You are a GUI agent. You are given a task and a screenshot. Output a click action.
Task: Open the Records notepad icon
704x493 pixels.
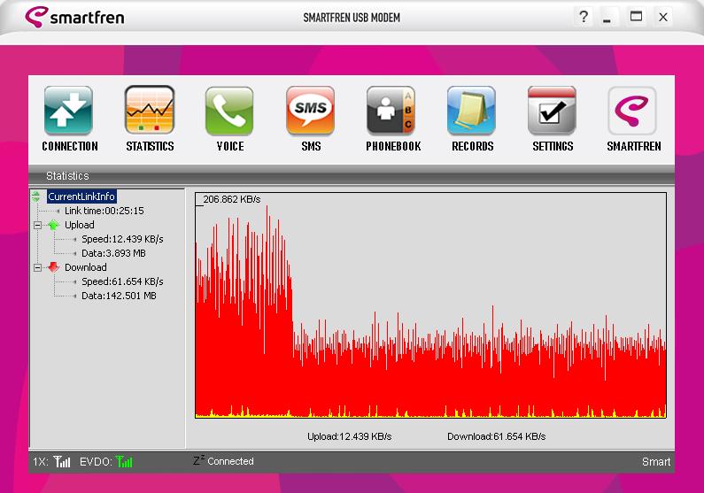pyautogui.click(x=471, y=111)
